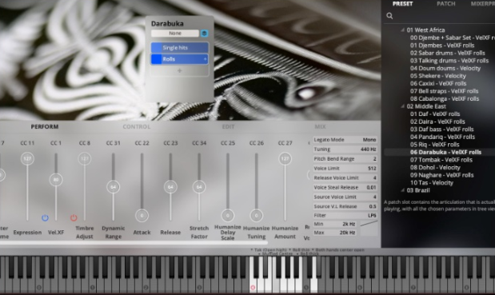Click the Tuning 440 Hz field

pos(345,149)
